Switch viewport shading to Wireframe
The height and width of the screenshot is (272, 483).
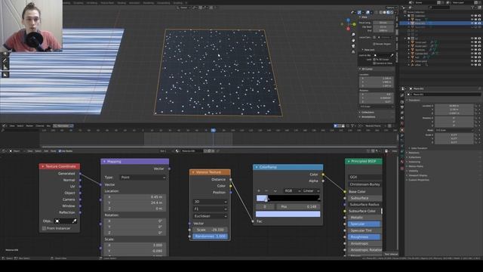point(381,12)
